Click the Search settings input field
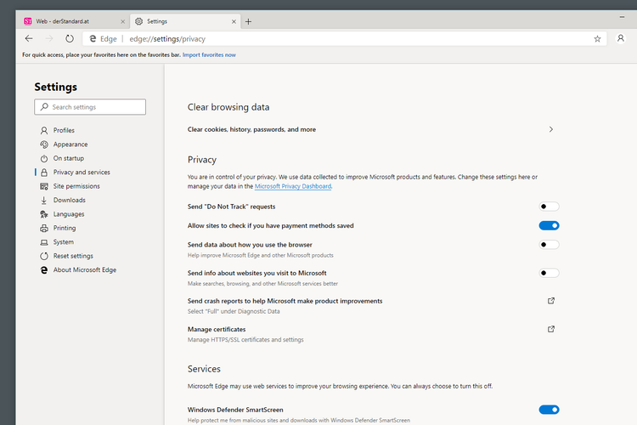637x425 pixels. pos(90,107)
